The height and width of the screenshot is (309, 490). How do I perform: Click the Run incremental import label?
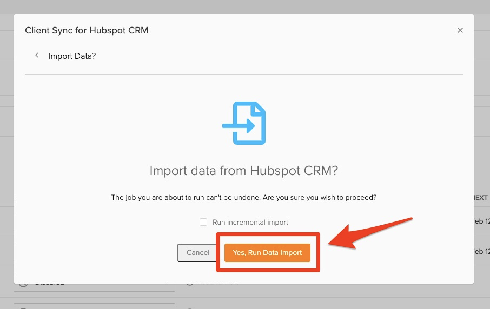(250, 222)
